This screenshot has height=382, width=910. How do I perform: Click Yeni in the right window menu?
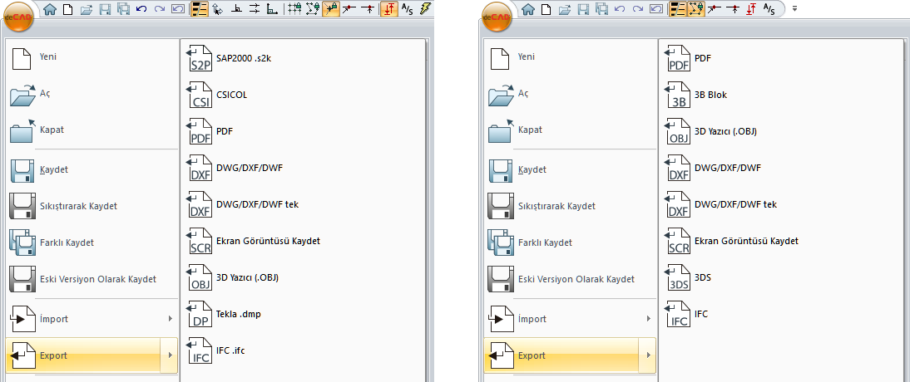526,57
